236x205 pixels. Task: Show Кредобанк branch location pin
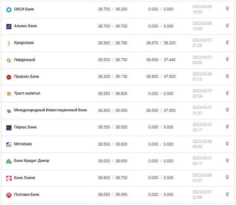click(227, 42)
